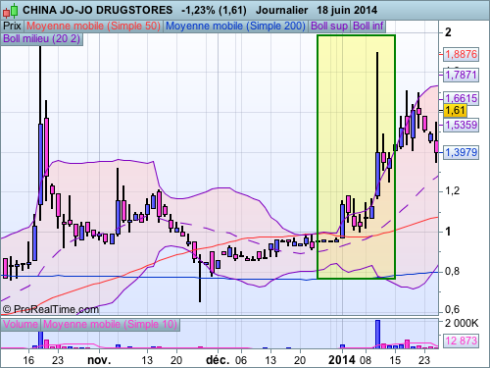Click the 2014 label on time axis
Viewport: 490px width, 368px height.
click(x=342, y=360)
